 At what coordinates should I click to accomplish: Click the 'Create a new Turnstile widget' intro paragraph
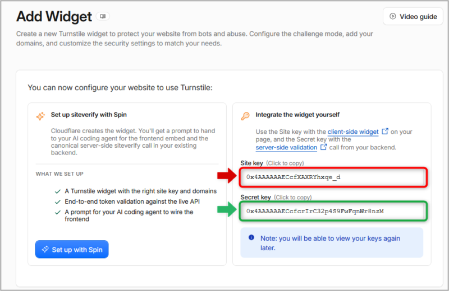click(194, 39)
